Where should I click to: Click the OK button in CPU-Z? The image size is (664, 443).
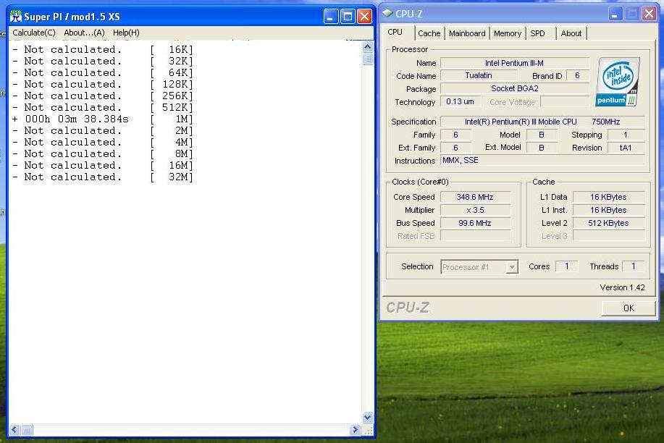[x=629, y=308]
